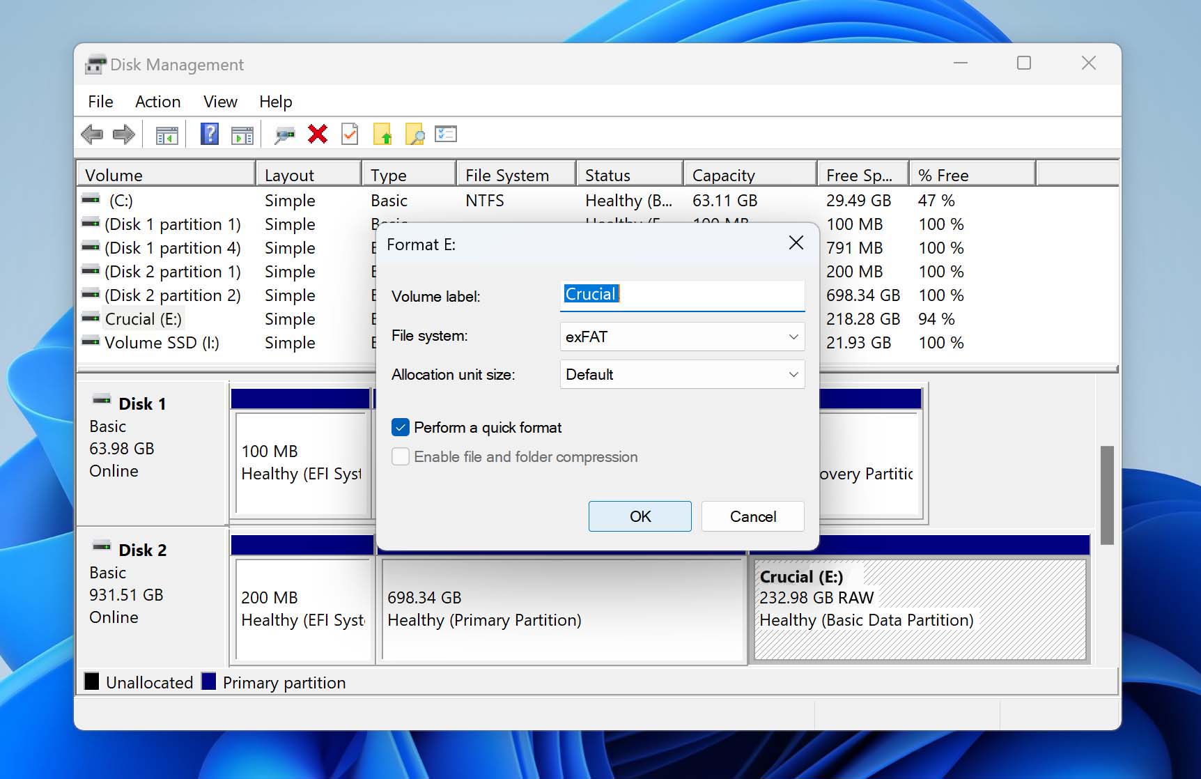1201x779 pixels.
Task: Select Disk 1's Recovery Partition block
Action: (869, 463)
